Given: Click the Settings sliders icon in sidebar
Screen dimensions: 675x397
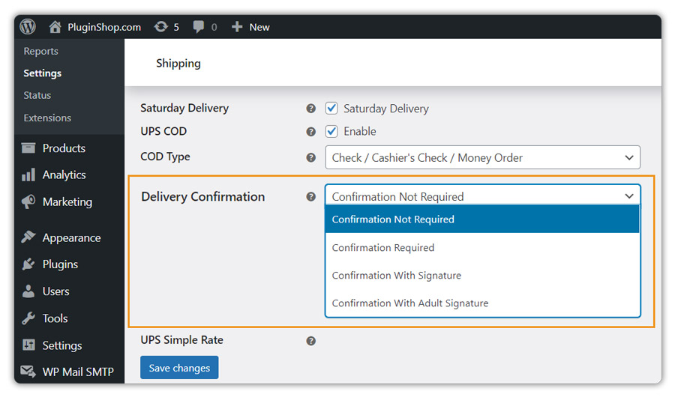Looking at the screenshot, I should coord(28,345).
